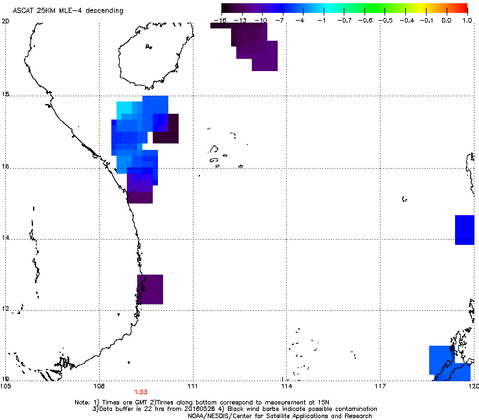Click the title 'ASCAT 25KM MLE-4 descending'
The width and height of the screenshot is (479, 420).
[68, 11]
